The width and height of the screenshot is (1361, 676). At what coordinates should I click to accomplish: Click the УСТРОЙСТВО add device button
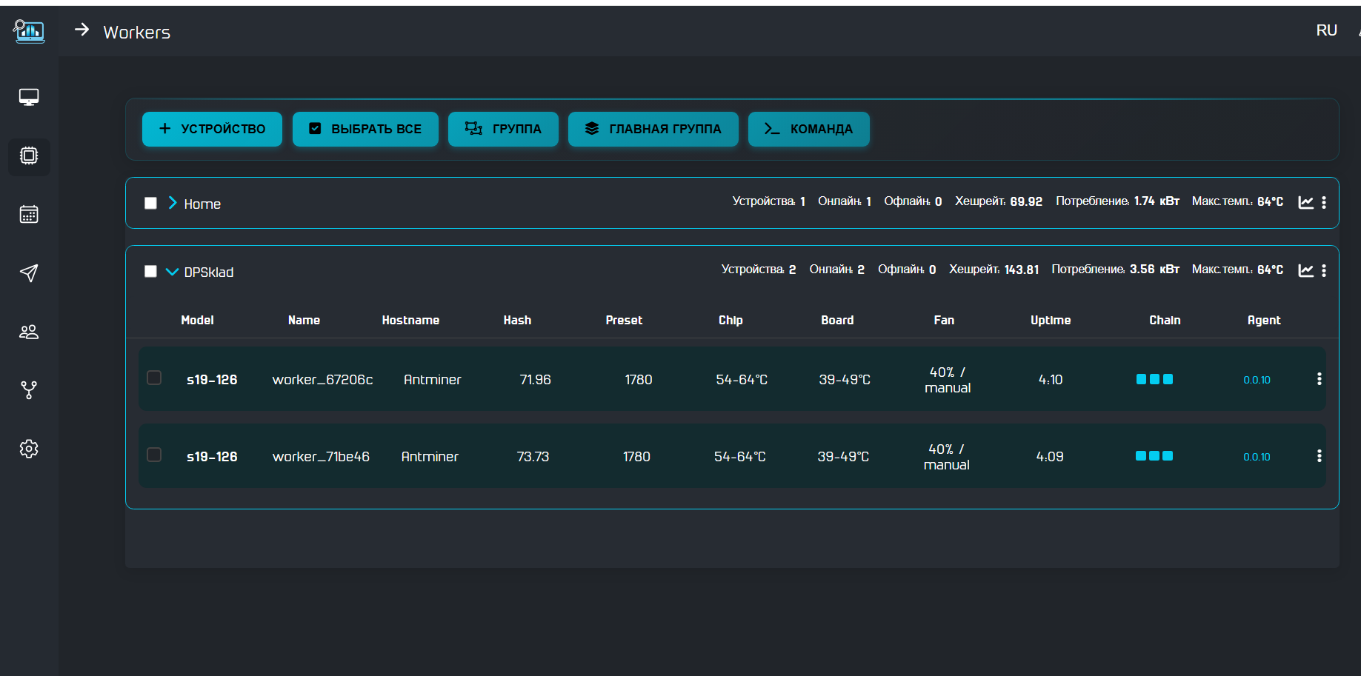coord(212,129)
